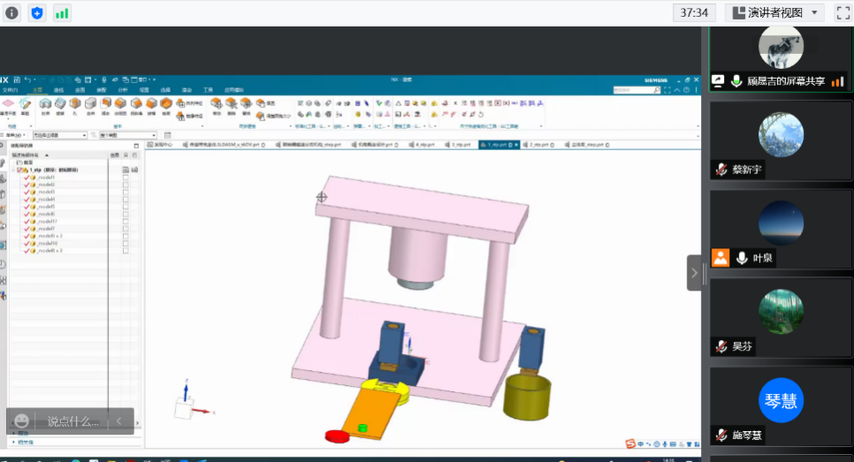Screen dimensions: 854x462
Task: Click the NX search magnifier icon
Action: pyautogui.click(x=658, y=90)
